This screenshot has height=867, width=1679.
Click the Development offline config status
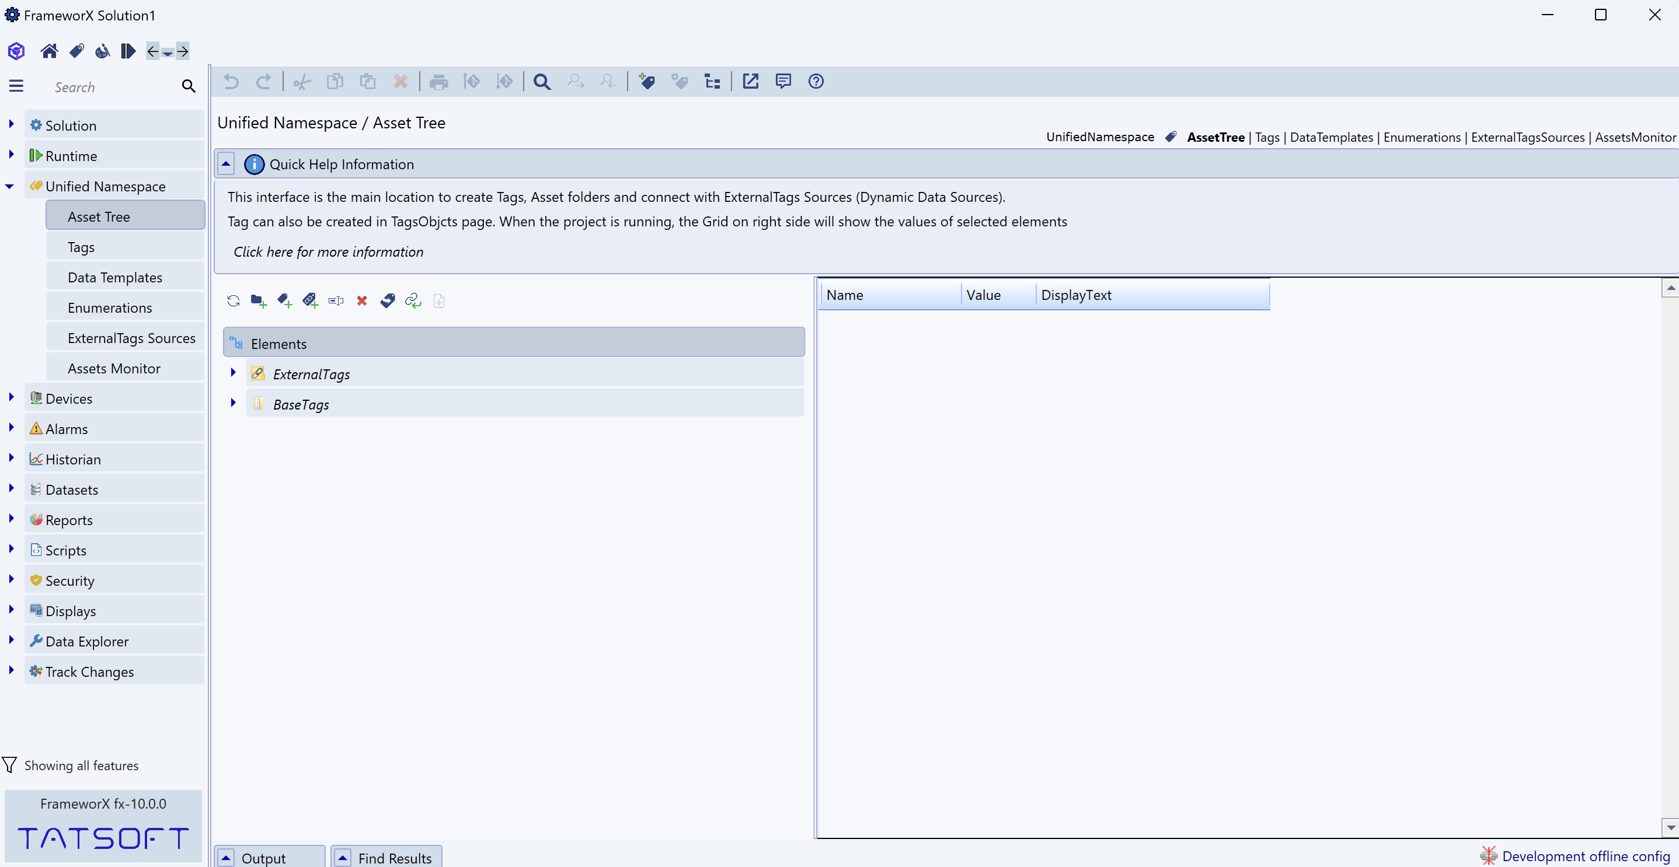click(1575, 856)
